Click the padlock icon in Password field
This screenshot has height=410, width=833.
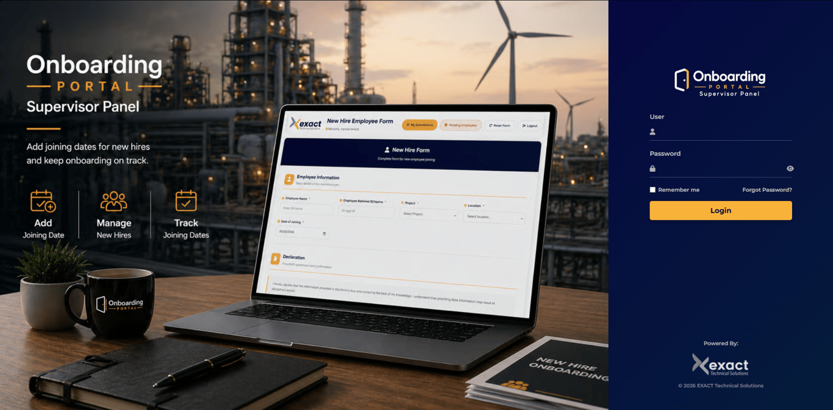click(652, 169)
